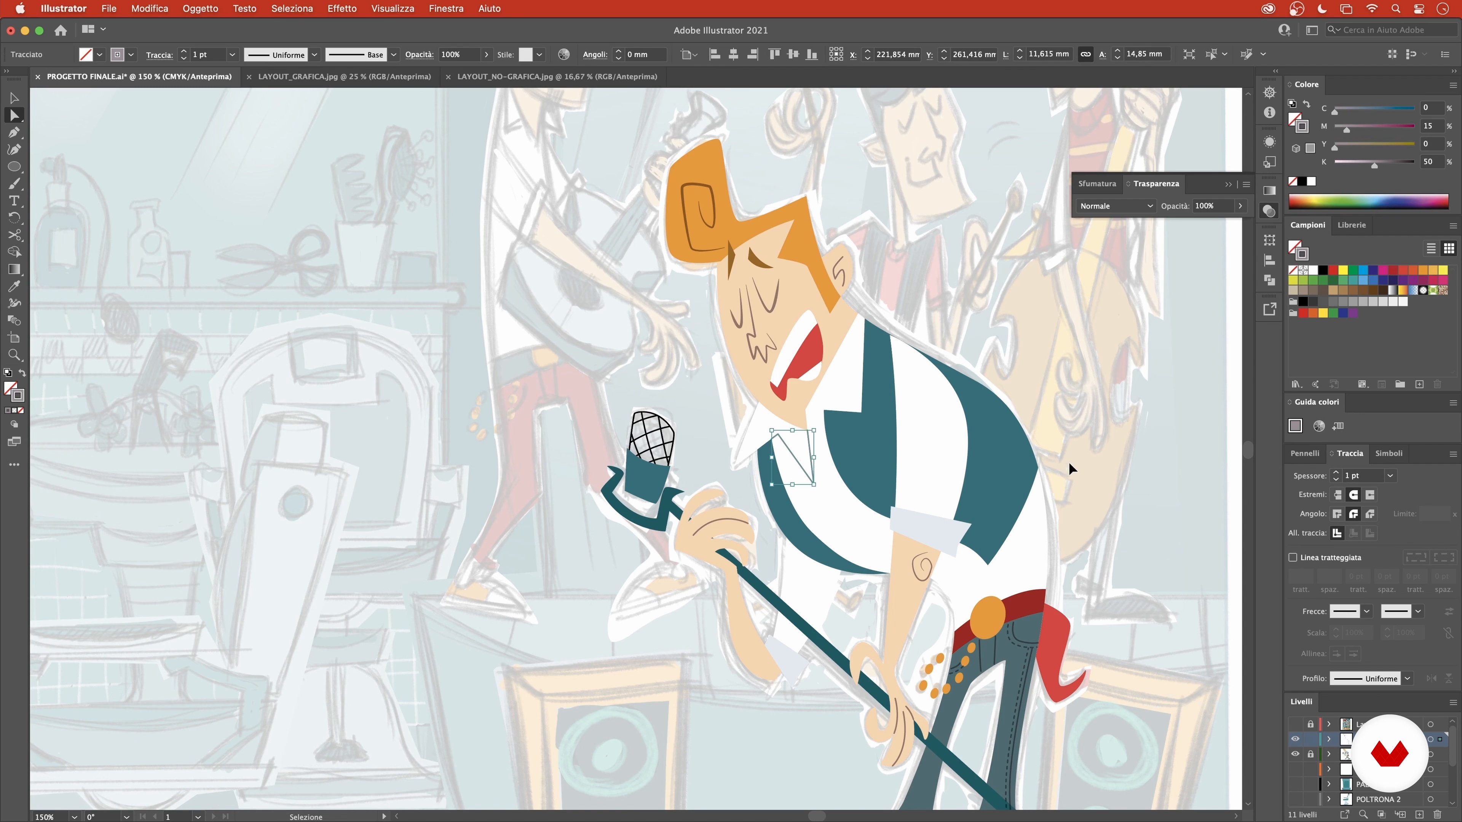Switch to the Simboli tab

tap(1388, 453)
